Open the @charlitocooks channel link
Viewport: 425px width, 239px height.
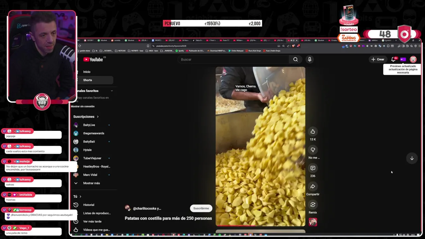(147, 208)
